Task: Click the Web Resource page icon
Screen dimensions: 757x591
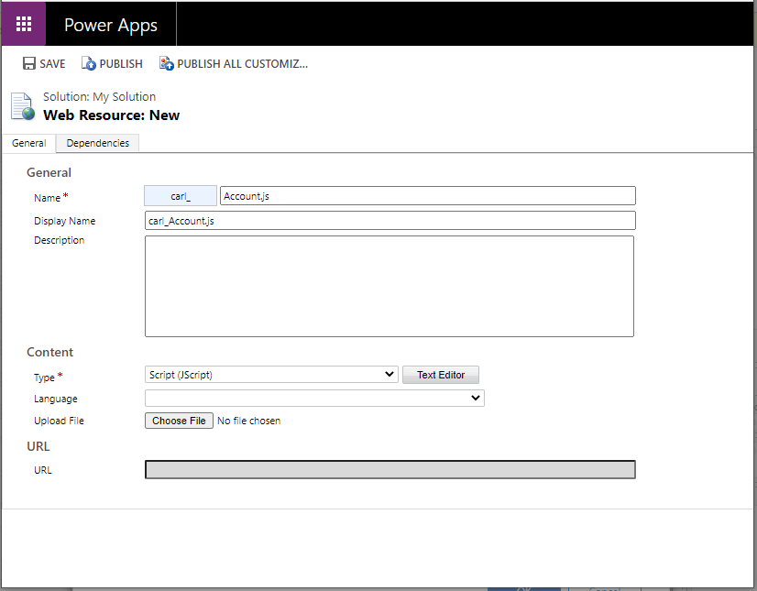Action: point(21,105)
